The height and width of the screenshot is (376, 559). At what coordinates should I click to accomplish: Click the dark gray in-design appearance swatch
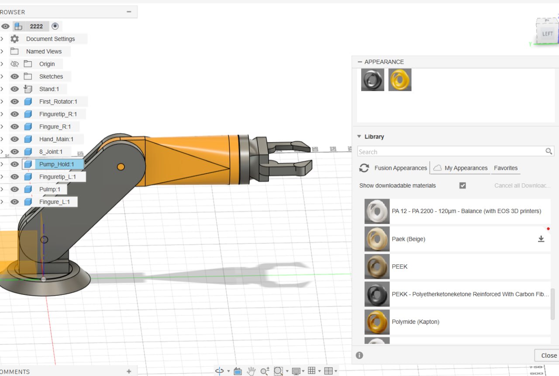tap(373, 80)
